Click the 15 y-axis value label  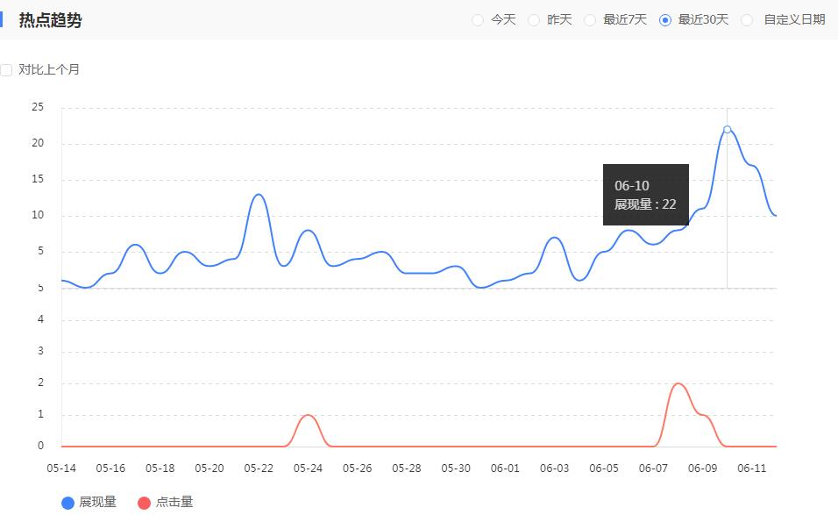coord(38,179)
